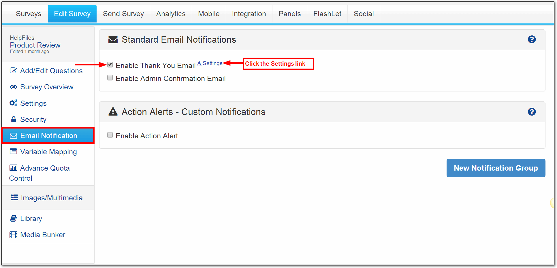Click the Enable Action Alert label
The height and width of the screenshot is (268, 557).
(x=147, y=136)
